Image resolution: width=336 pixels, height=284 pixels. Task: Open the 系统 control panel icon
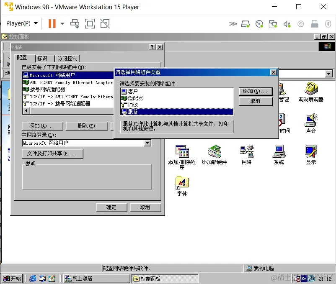(279, 155)
